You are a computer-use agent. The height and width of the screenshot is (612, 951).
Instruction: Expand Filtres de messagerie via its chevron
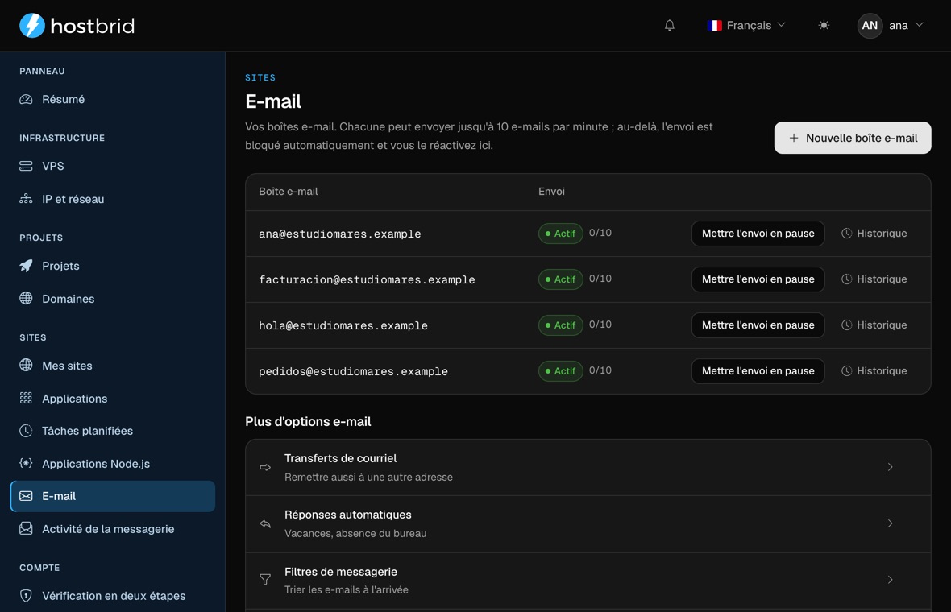click(891, 580)
